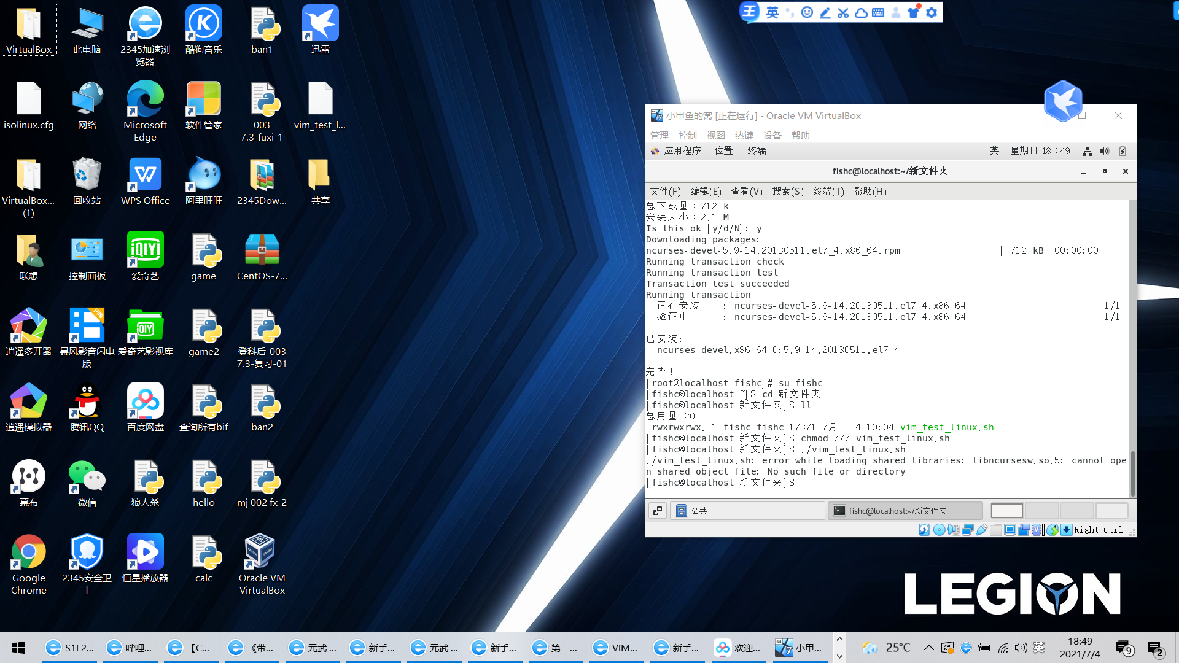
Task: Select Google Chrome desktop icon
Action: [29, 565]
